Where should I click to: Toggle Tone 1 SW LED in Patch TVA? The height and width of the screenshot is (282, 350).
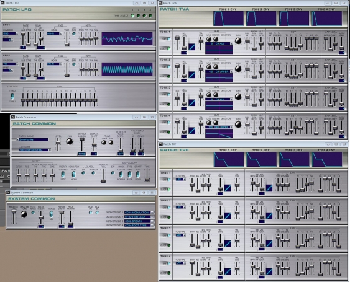click(168, 38)
